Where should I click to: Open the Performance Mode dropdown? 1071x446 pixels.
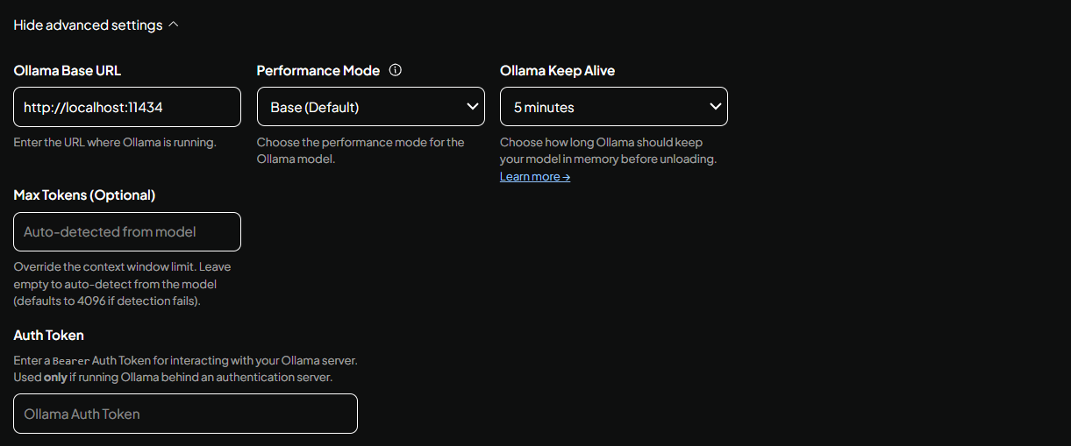coord(370,107)
